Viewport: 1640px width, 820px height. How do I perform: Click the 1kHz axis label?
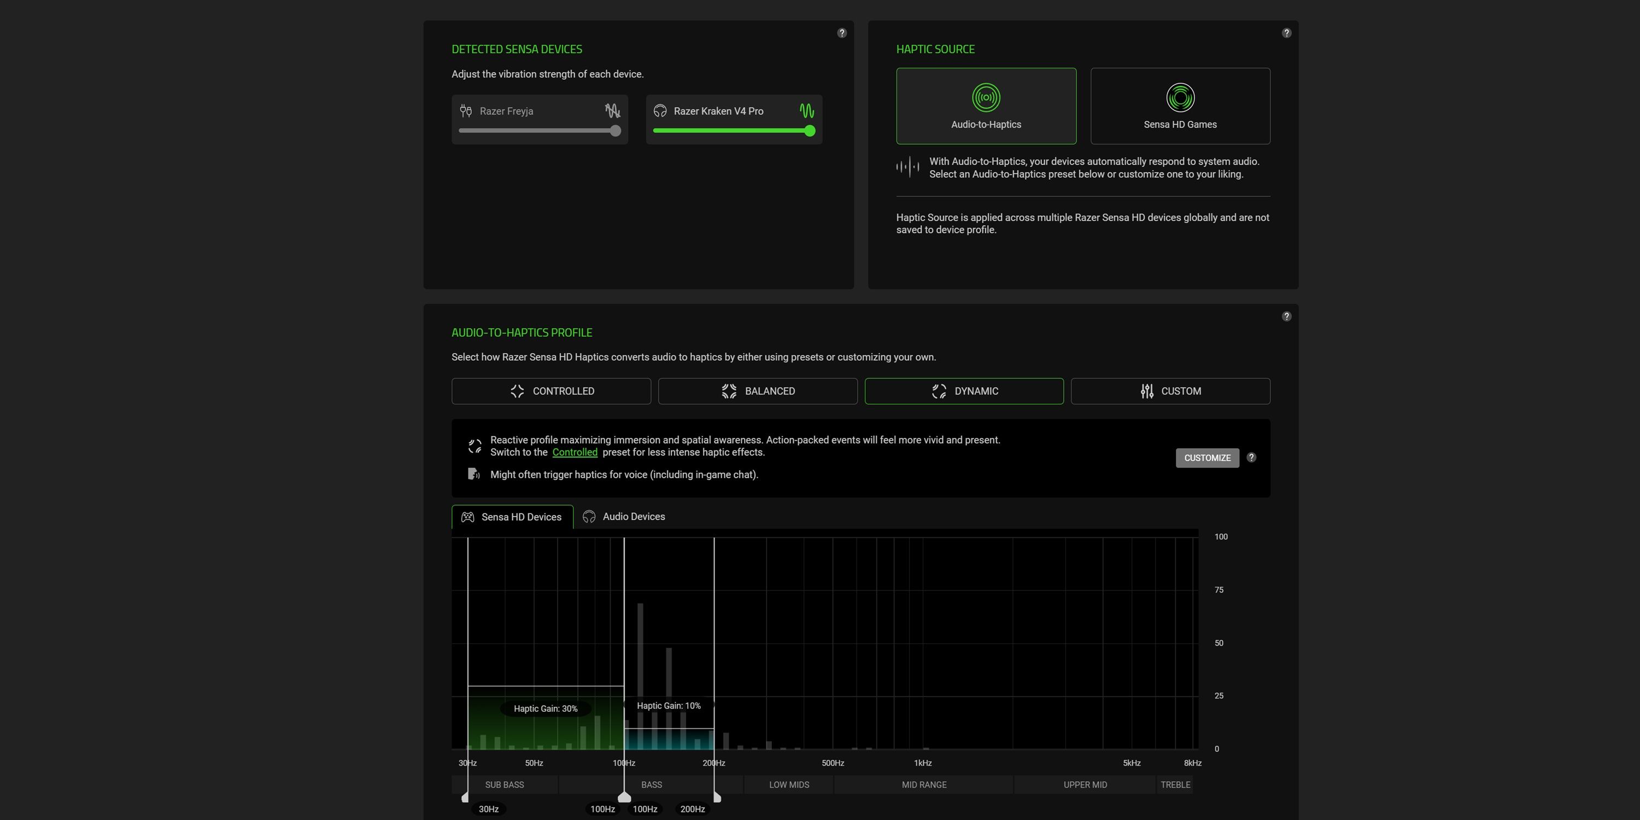[x=923, y=763]
